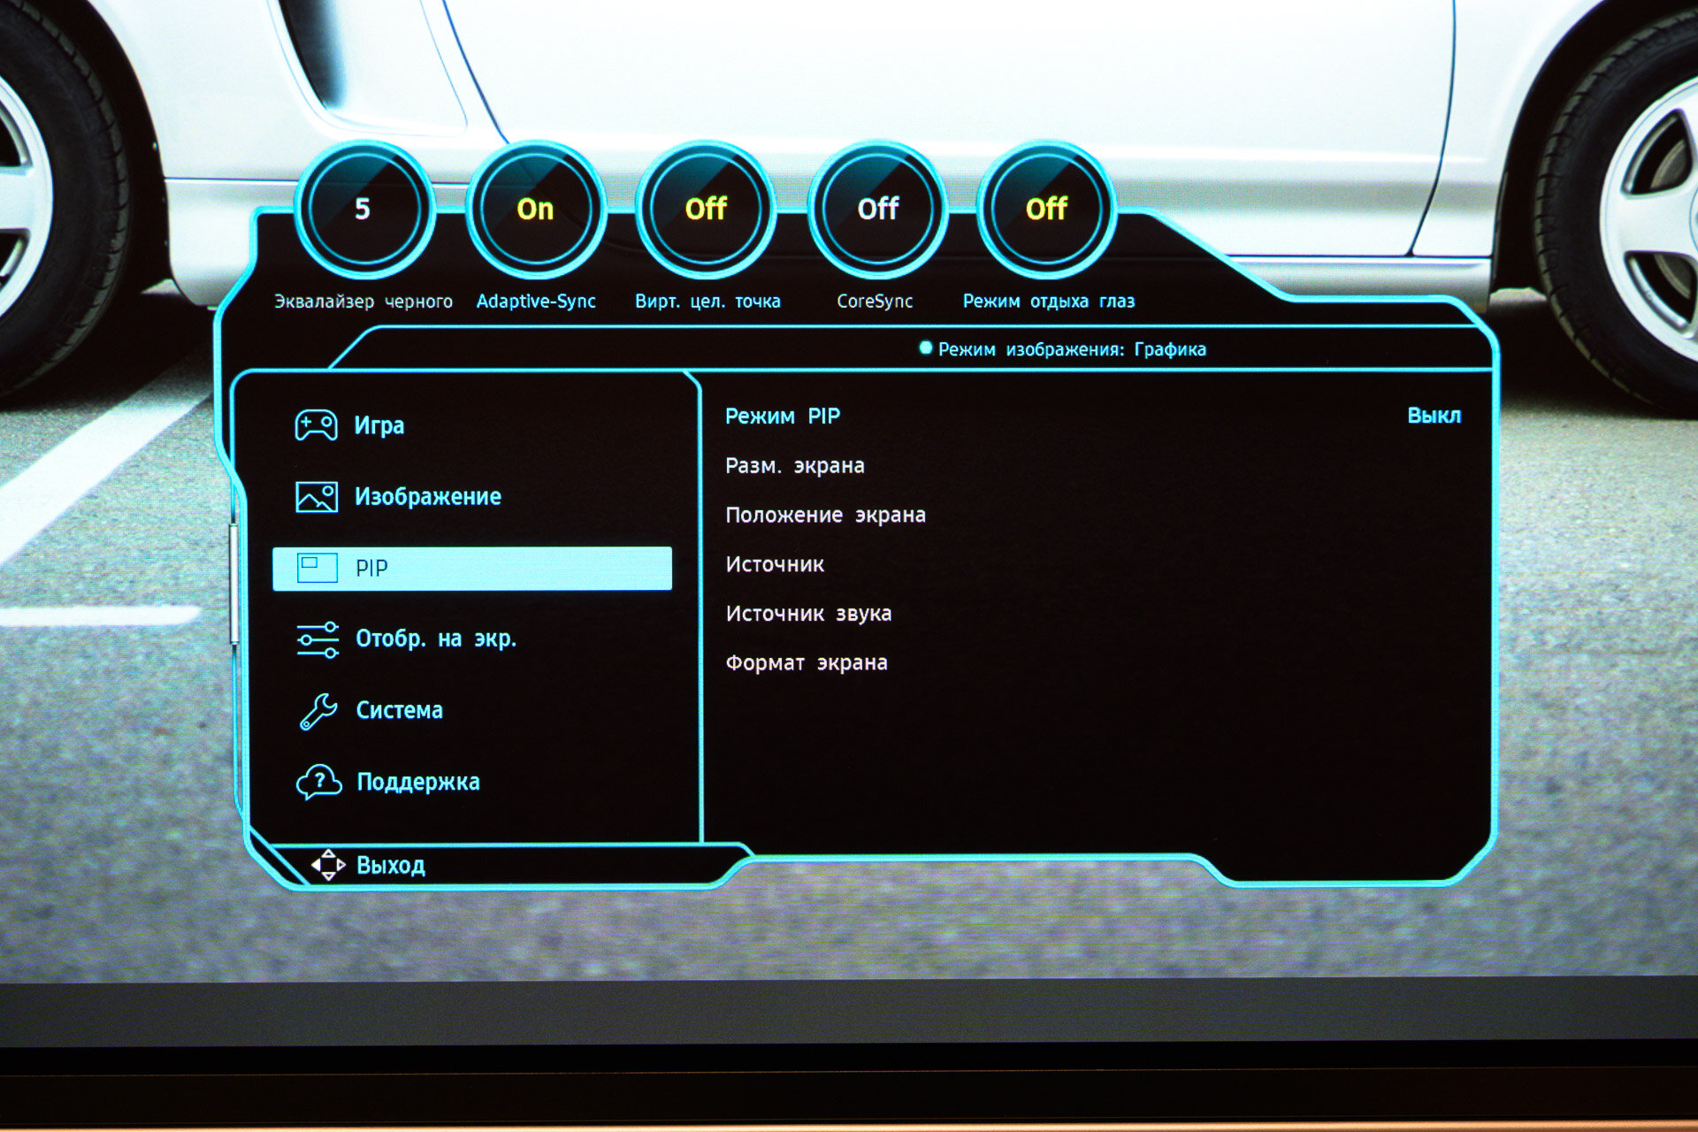This screenshot has width=1698, height=1132.
Task: Select the Положение экрана entry
Action: [x=824, y=516]
